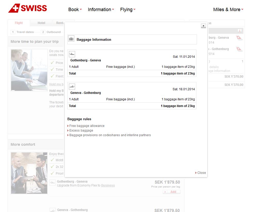Open codeshares and interline partners baggage link
Screen dimensions: 264x212
pyautogui.click(x=110, y=135)
